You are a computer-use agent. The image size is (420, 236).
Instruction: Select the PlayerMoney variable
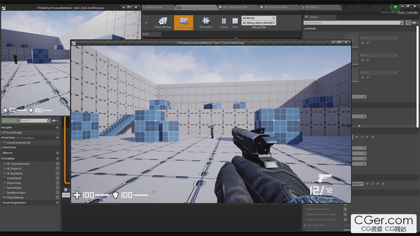tap(15, 197)
